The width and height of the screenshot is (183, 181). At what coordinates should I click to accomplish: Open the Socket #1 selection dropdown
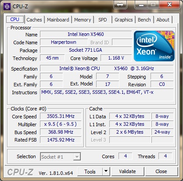coord(61,157)
